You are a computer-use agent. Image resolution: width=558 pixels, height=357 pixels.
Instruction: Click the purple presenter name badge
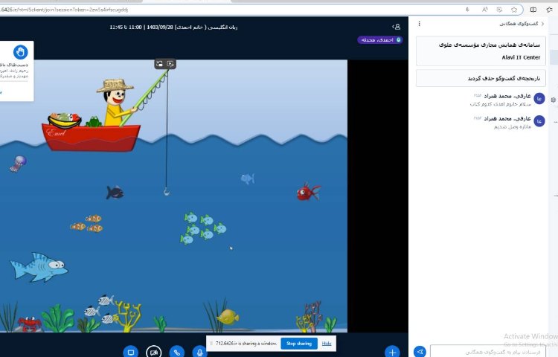(379, 39)
